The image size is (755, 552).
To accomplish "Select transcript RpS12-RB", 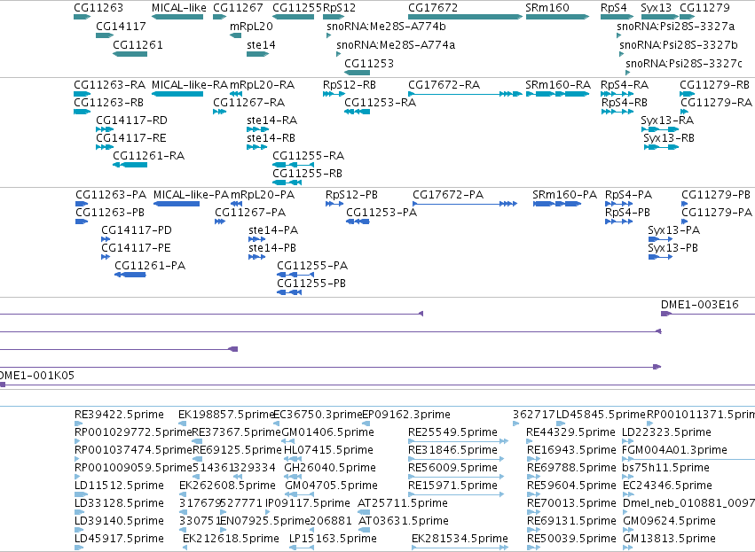I will (334, 94).
